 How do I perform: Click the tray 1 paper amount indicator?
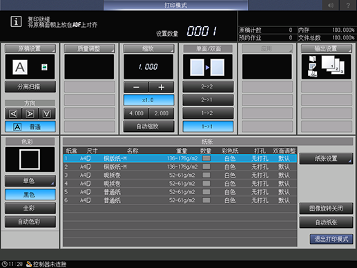(206, 158)
